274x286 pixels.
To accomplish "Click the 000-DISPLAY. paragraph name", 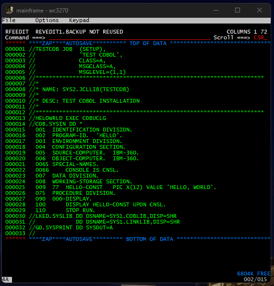I will [72, 199].
